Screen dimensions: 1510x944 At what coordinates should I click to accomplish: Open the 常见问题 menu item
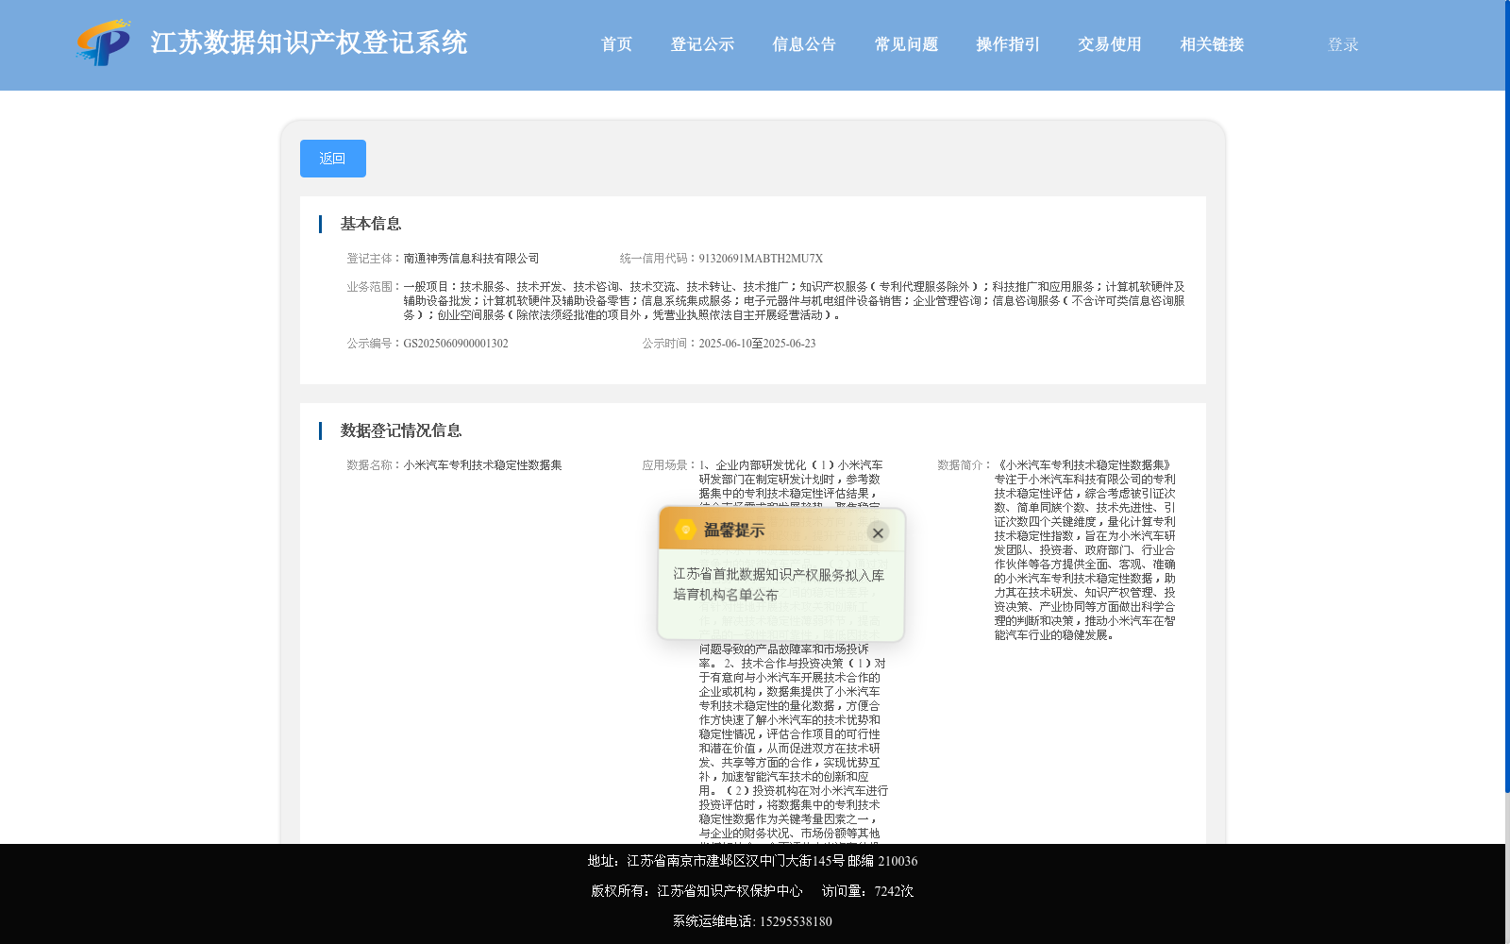906,44
